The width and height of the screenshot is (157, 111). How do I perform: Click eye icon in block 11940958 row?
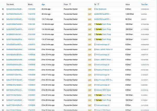click(3, 55)
